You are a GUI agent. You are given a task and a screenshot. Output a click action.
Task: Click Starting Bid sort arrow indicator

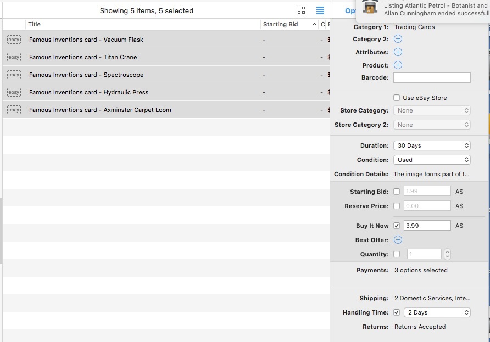coord(314,24)
